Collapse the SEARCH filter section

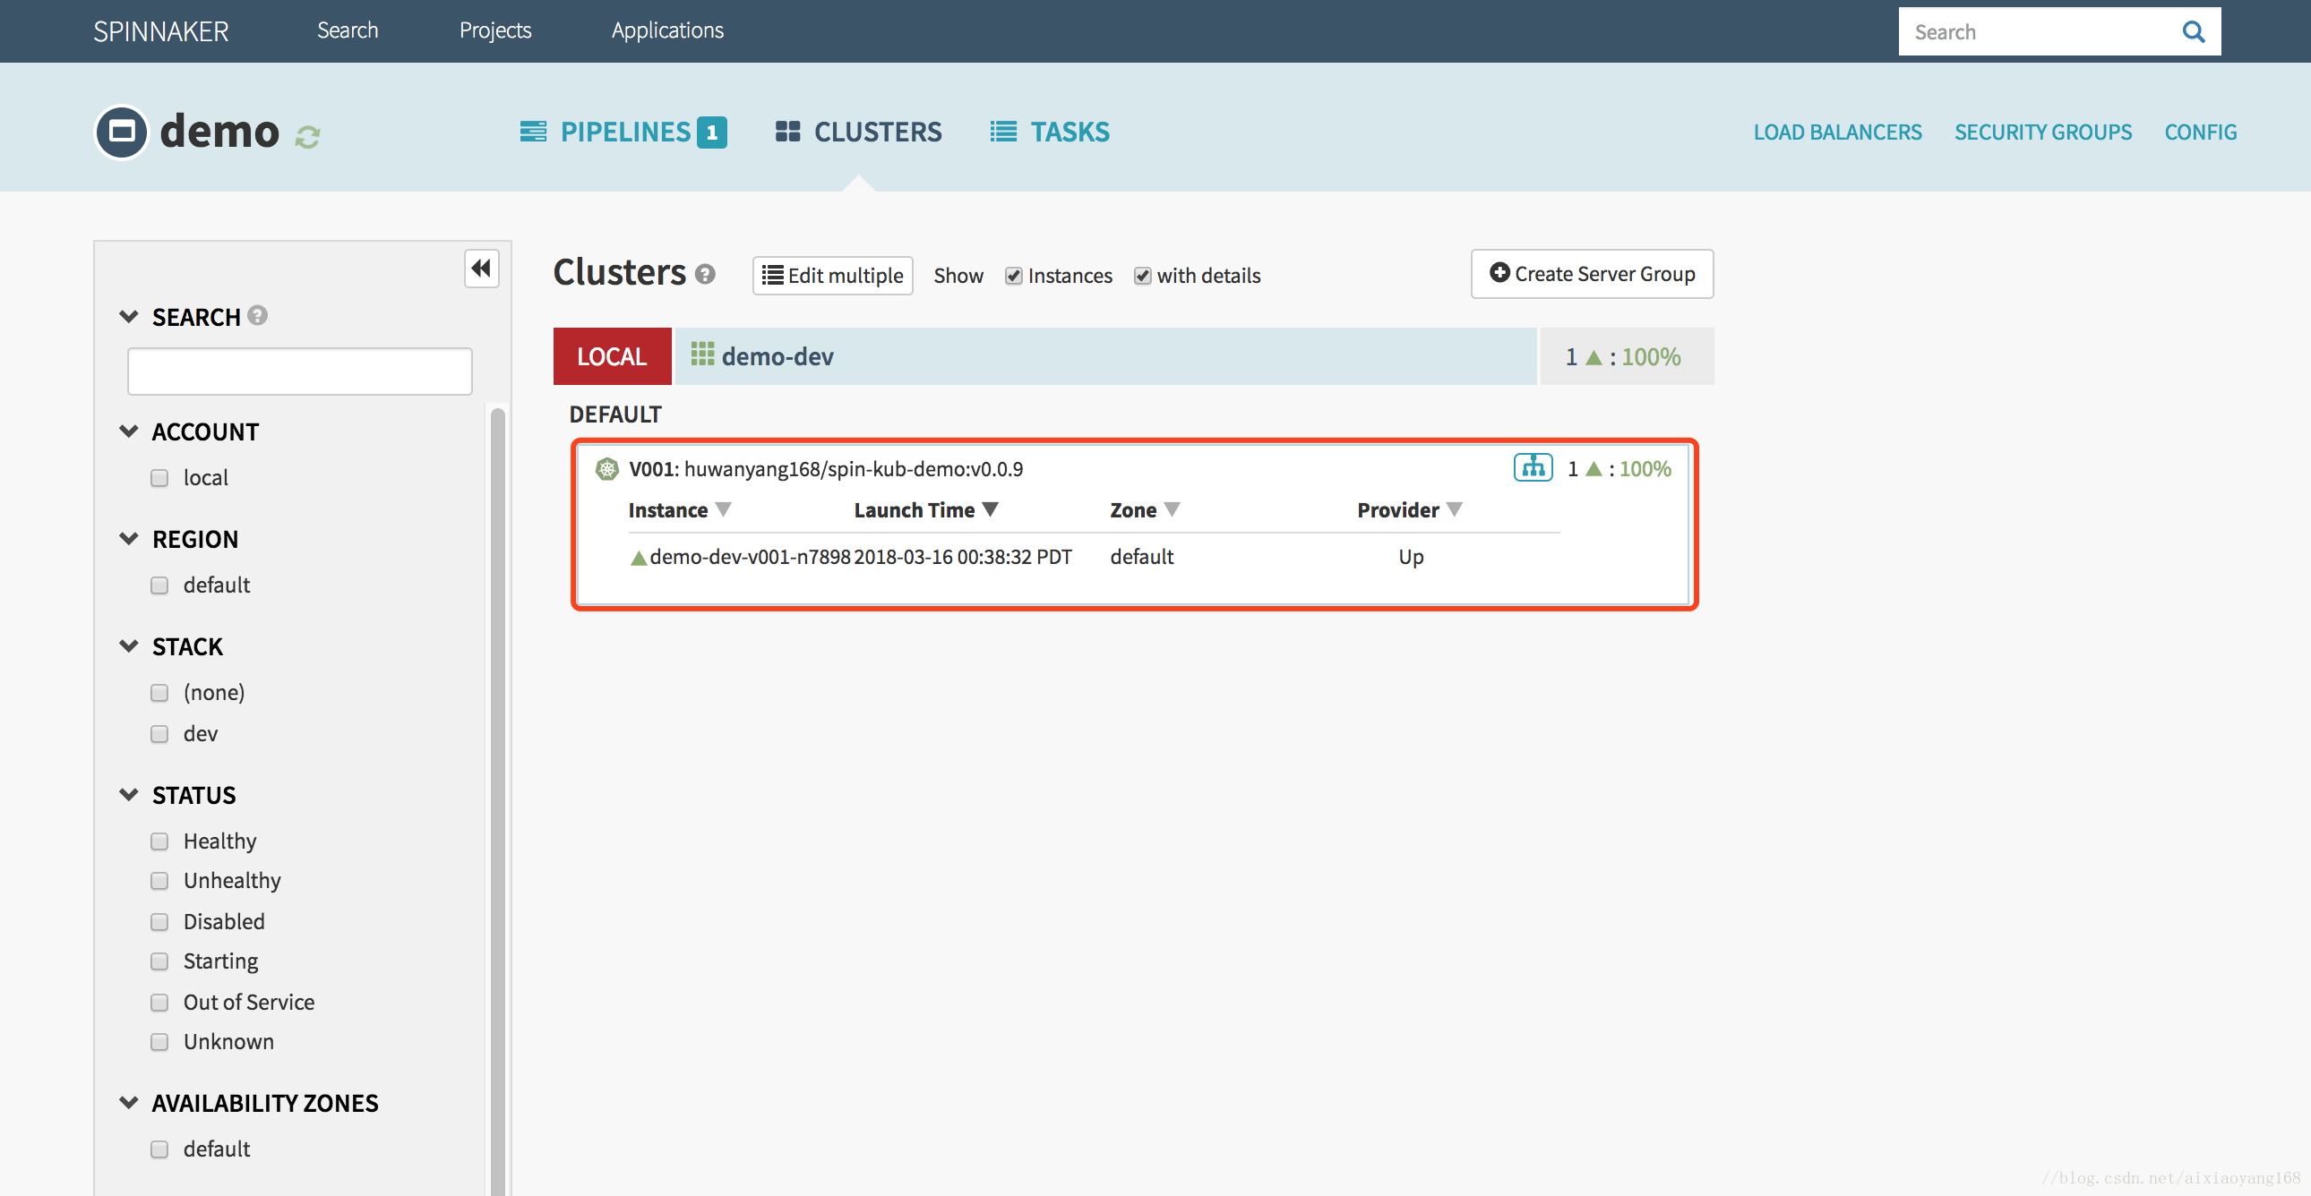pos(129,317)
